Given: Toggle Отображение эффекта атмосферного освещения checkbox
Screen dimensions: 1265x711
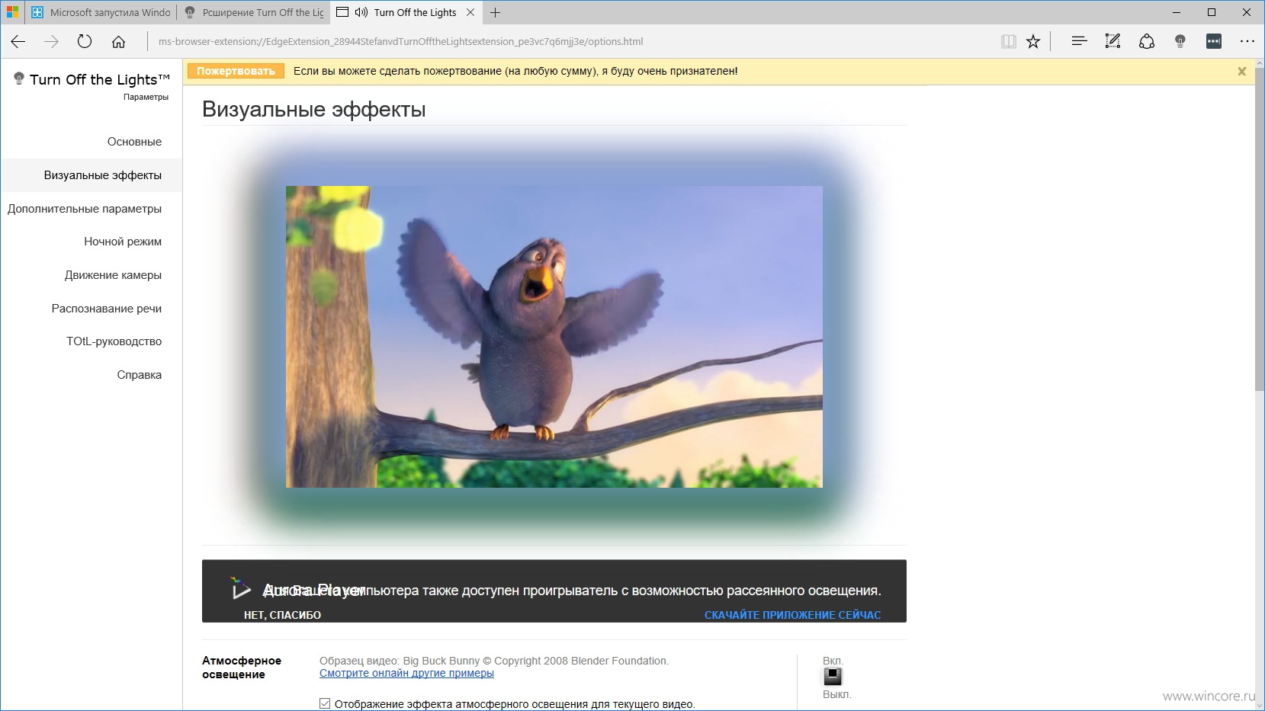Looking at the screenshot, I should click(325, 703).
